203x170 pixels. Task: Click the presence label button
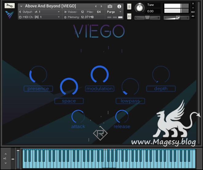click(x=38, y=89)
